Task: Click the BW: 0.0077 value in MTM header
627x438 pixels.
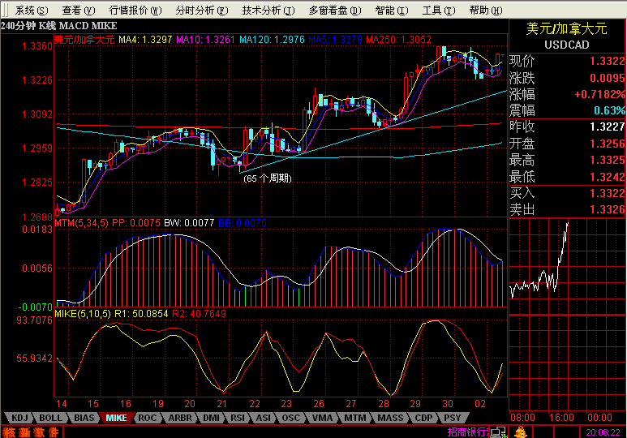Action: 189,223
